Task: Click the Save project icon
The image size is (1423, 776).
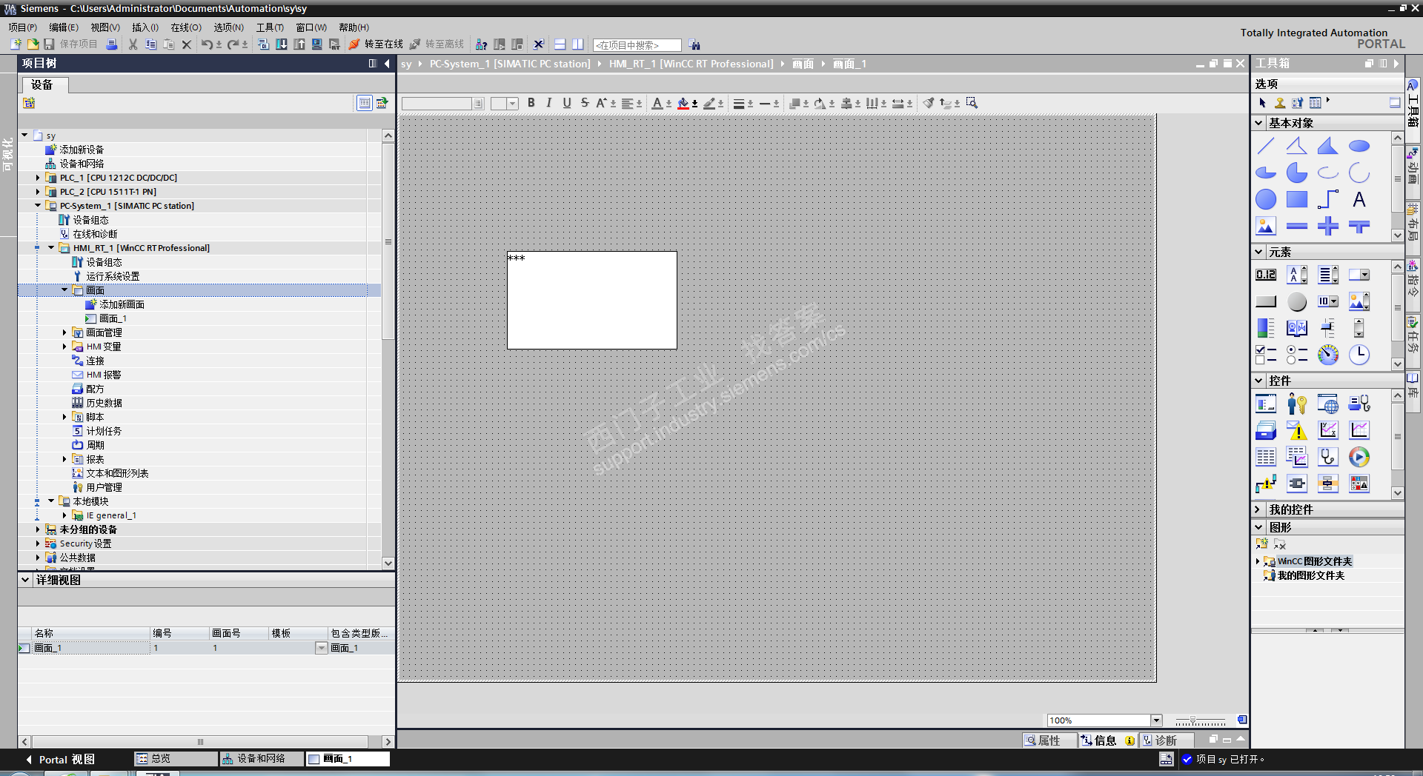Action: click(49, 44)
